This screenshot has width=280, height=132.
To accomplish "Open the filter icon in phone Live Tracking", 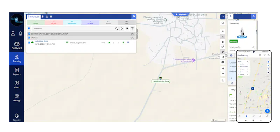I will [x=265, y=56].
